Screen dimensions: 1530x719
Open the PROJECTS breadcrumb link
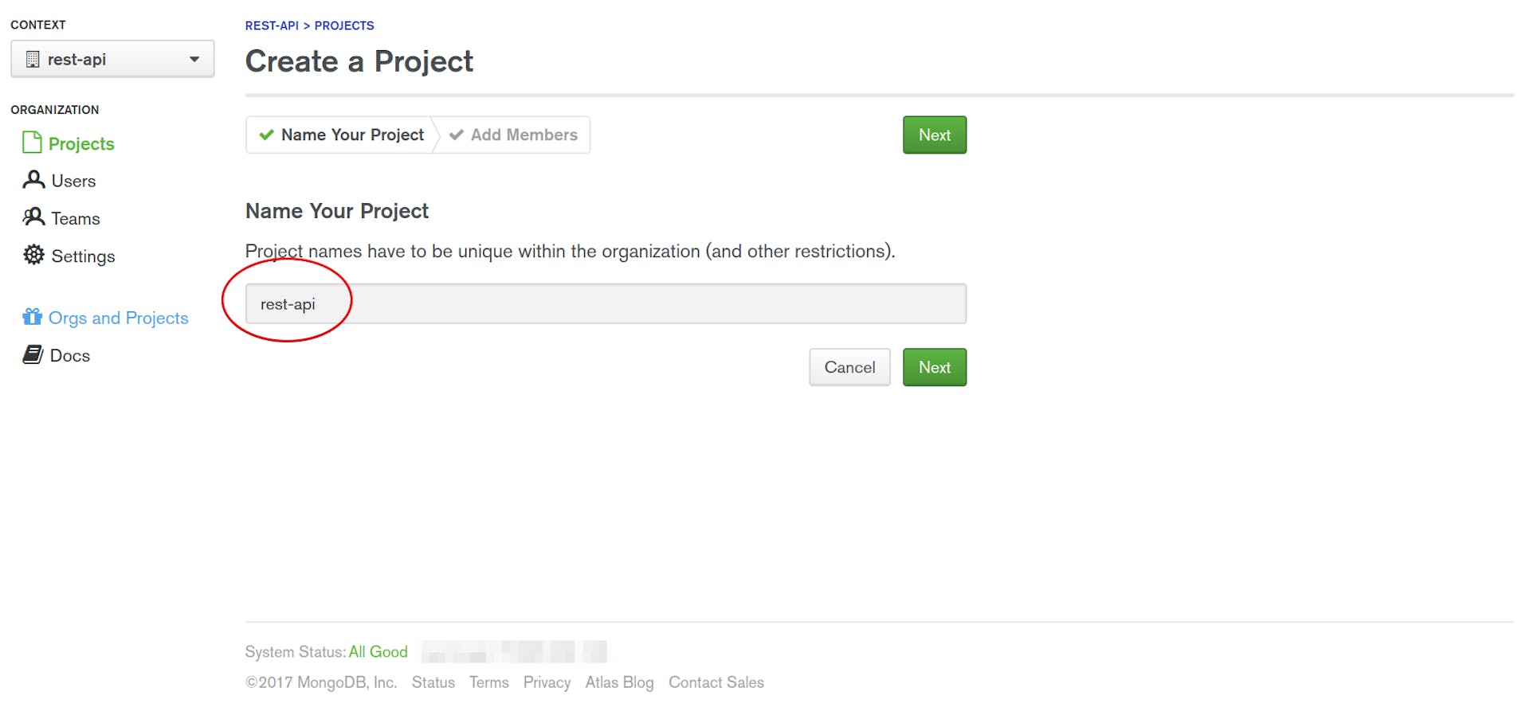(344, 25)
